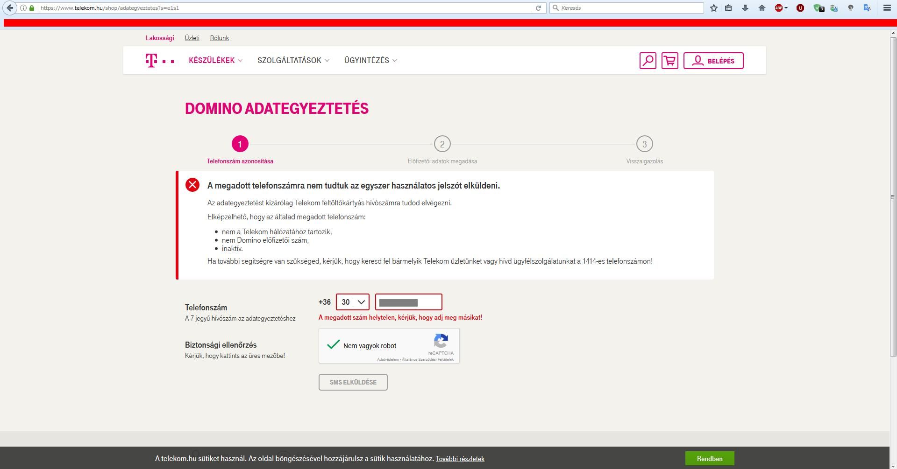Click the 'nem Domino előfizetői szám' bullet
Screen dimensions: 897x469
pos(265,240)
